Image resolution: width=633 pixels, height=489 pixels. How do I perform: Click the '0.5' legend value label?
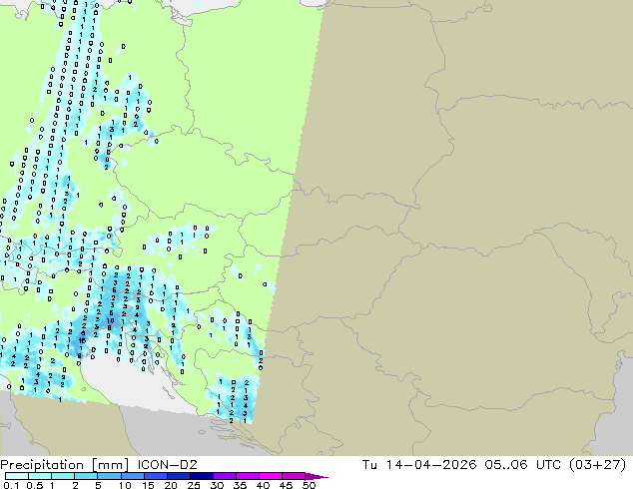pyautogui.click(x=34, y=485)
